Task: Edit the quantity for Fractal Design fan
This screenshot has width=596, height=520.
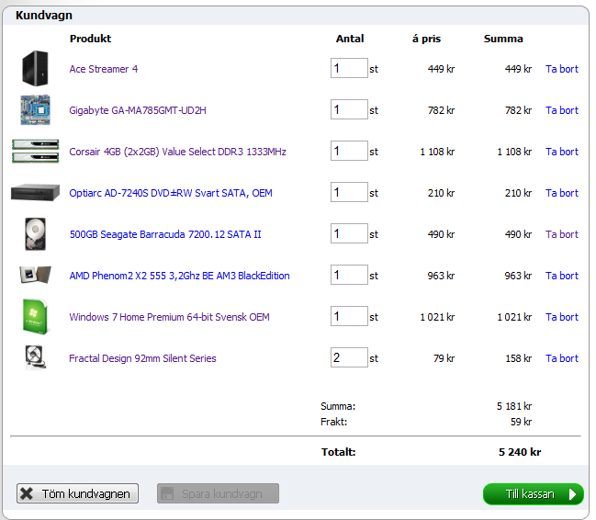Action: coord(348,358)
